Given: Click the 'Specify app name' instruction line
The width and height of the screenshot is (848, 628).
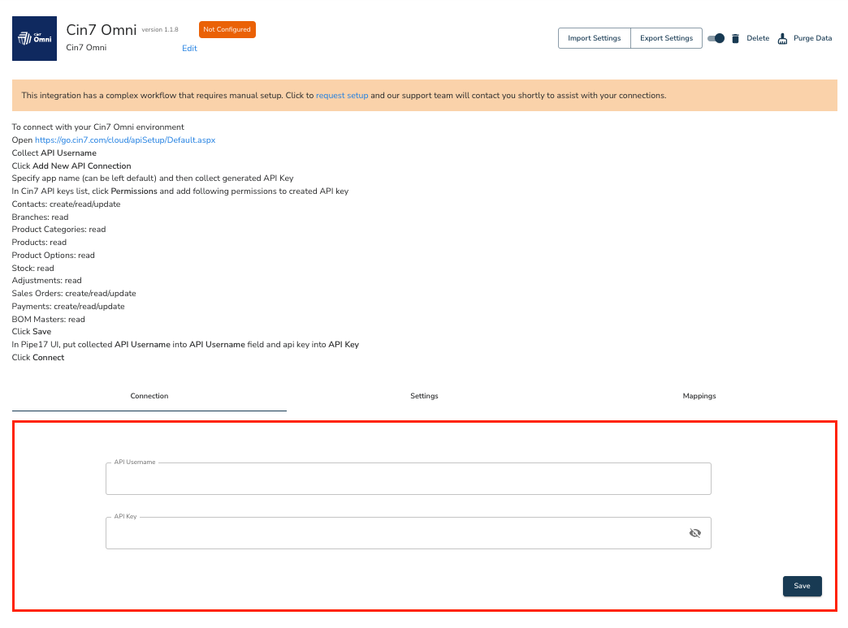Looking at the screenshot, I should tap(153, 179).
